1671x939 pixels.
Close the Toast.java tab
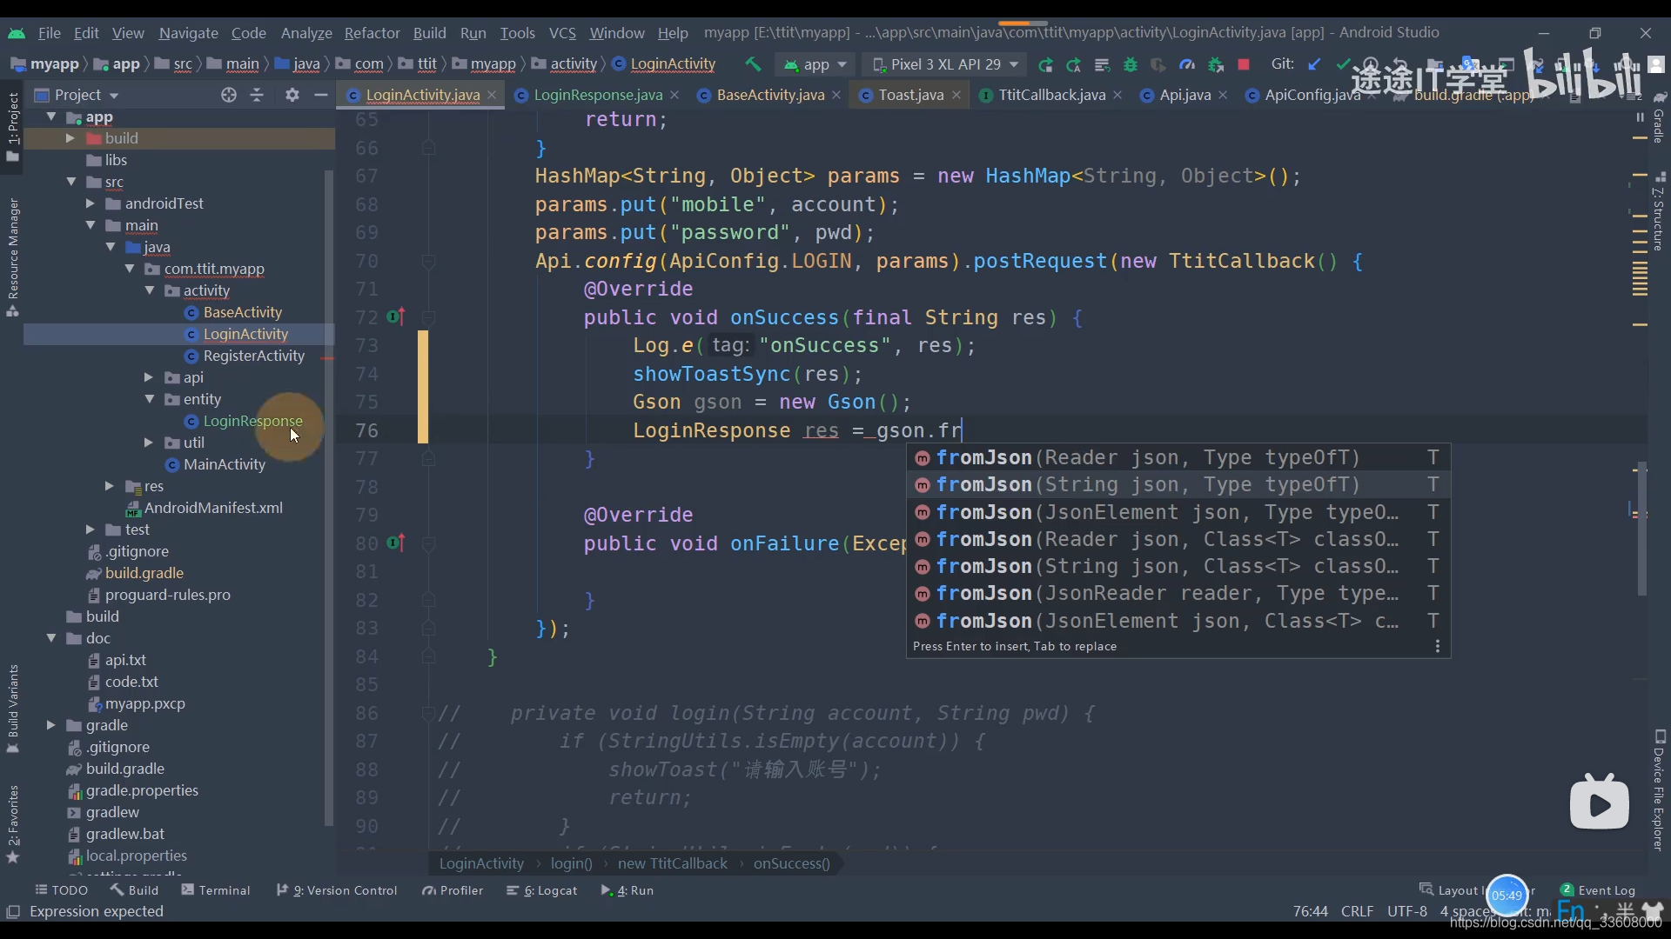pyautogui.click(x=956, y=95)
